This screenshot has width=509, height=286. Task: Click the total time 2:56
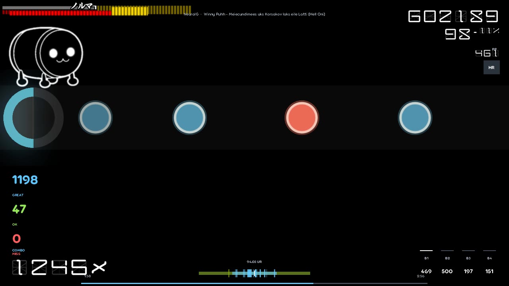point(421,276)
